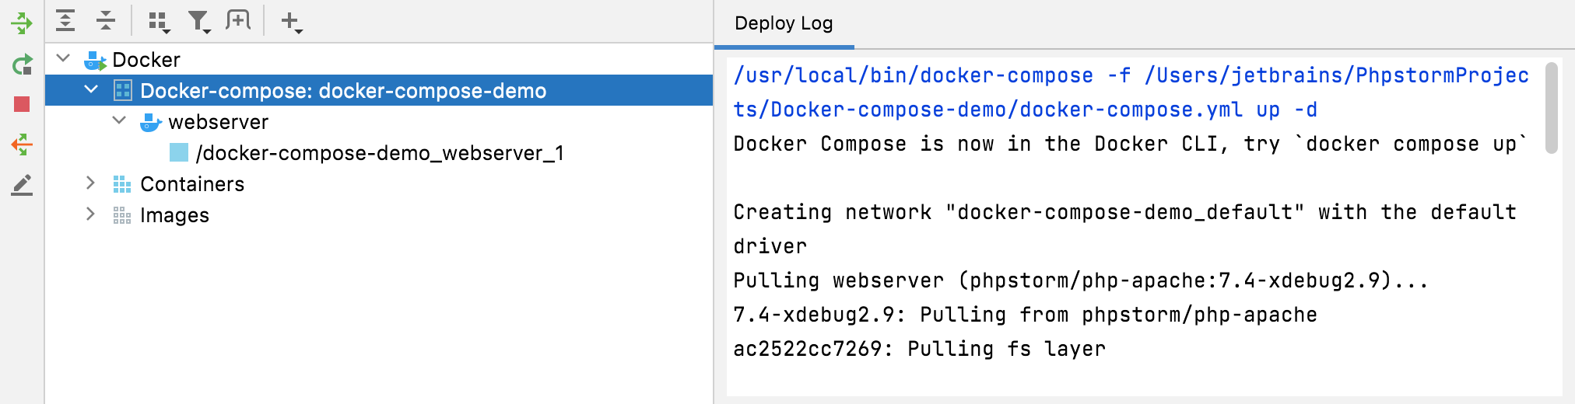Click the edit configuration pencil icon
The image size is (1575, 404).
[22, 185]
